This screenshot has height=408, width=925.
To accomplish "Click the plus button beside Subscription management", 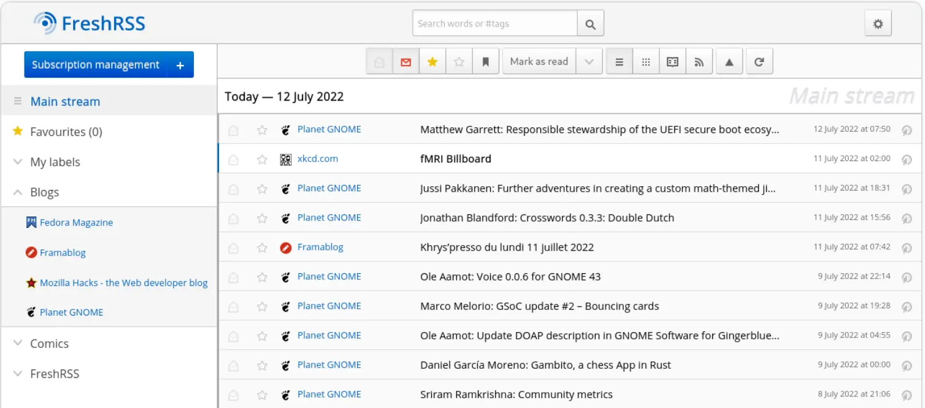I will 180,65.
